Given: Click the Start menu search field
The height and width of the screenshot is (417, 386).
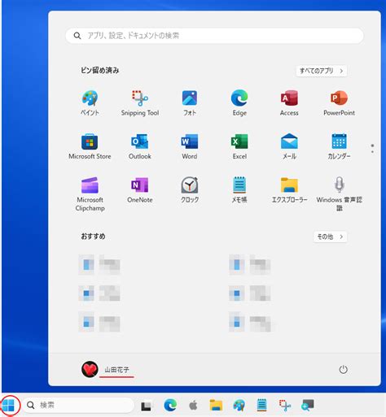Looking at the screenshot, I should tap(214, 36).
